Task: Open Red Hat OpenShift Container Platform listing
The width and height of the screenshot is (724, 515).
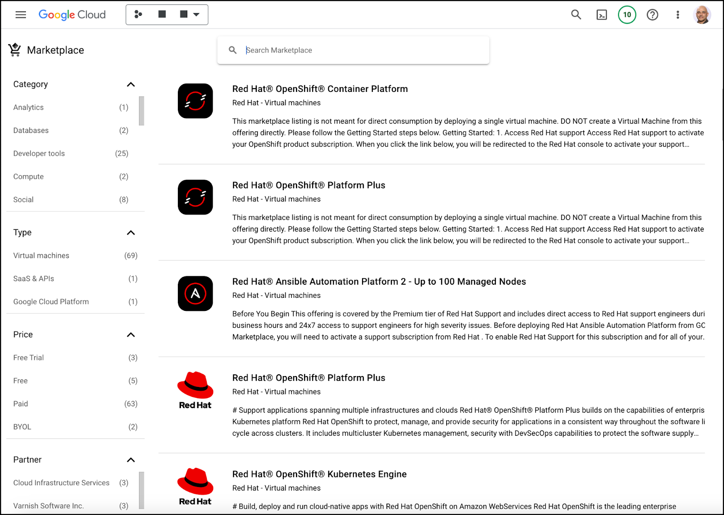Action: pos(320,89)
